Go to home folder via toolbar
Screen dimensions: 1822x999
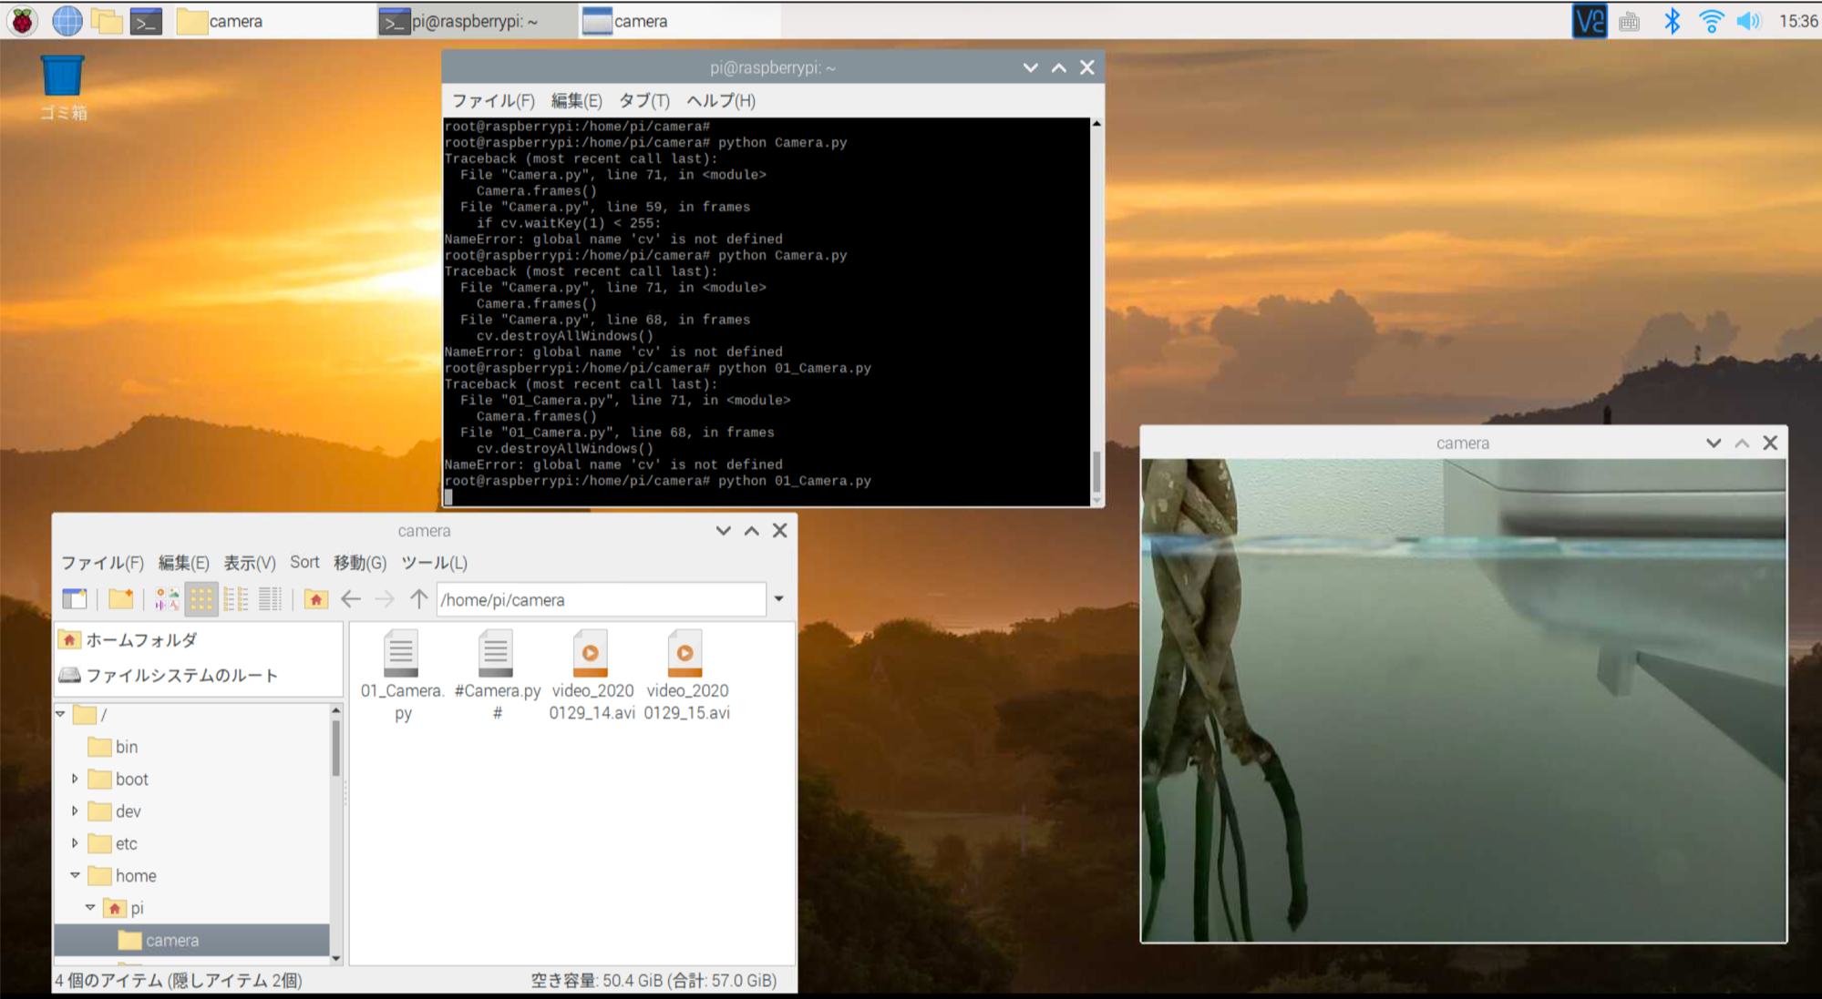coord(315,598)
